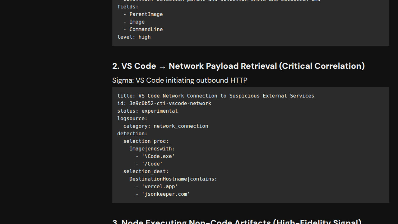This screenshot has width=398, height=224.
Task: Click the "category: network_connection" line
Action: click(x=166, y=126)
